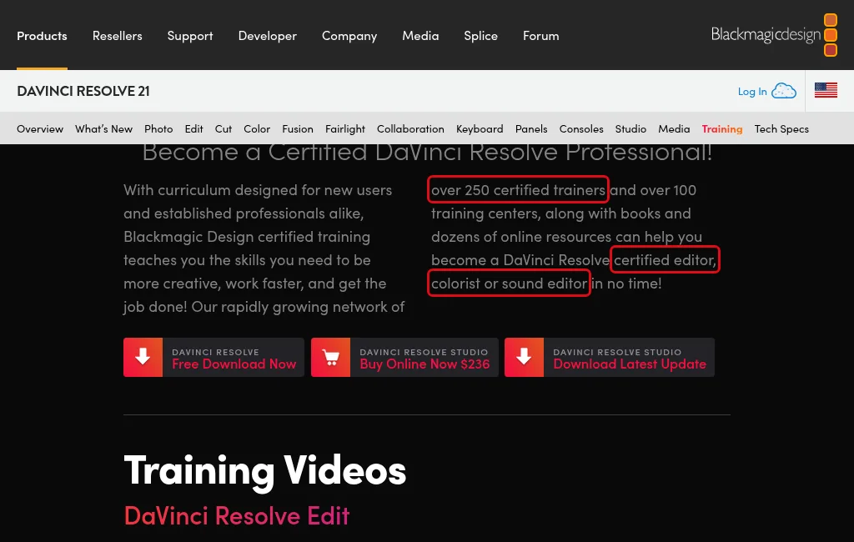This screenshot has width=854, height=542.
Task: Select the US flag region icon
Action: 826,90
